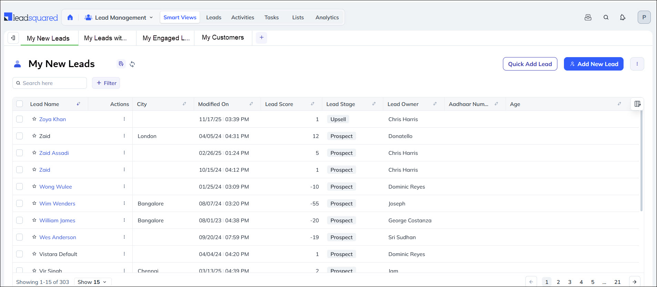Select the Zoya Khan row checkbox
Screen dimensions: 657x287
[x=20, y=119]
